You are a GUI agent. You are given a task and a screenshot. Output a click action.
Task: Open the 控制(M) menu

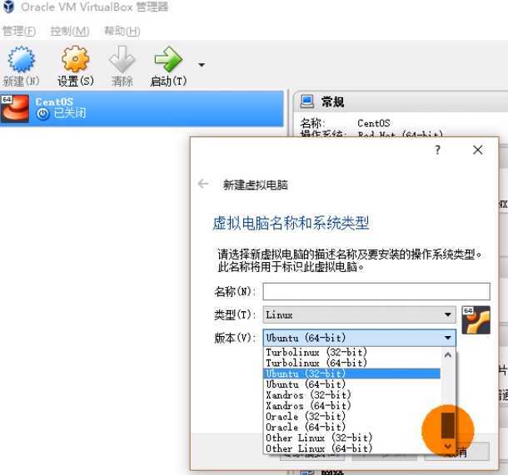tap(70, 31)
